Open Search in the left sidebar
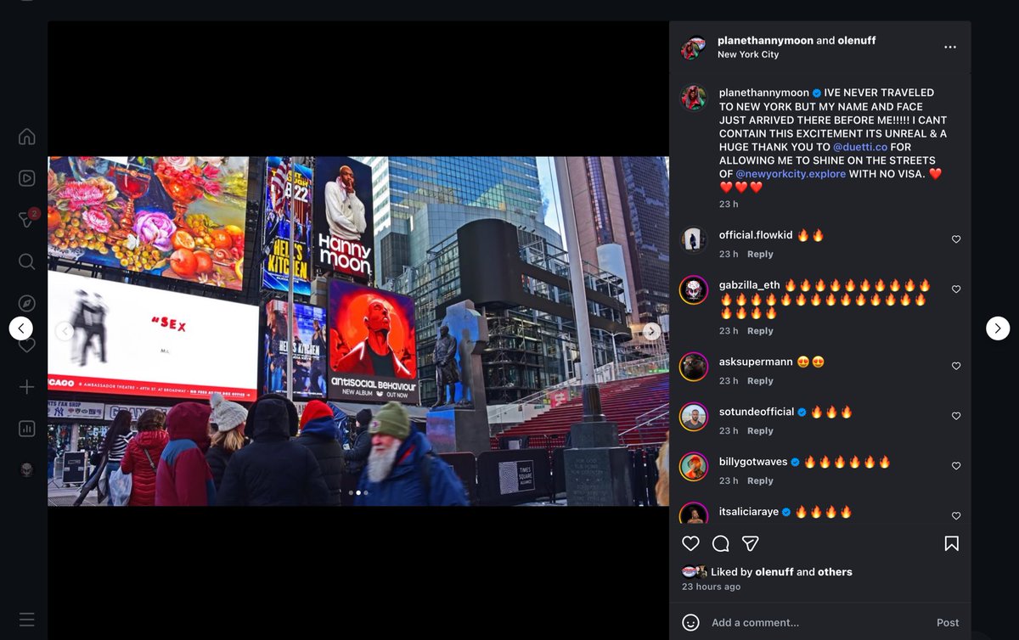Image resolution: width=1019 pixels, height=640 pixels. (26, 261)
